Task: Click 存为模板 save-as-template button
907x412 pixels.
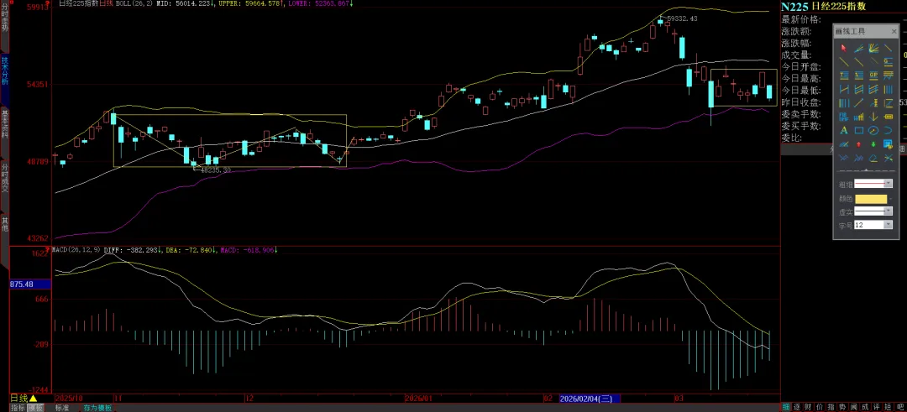Action: click(x=97, y=407)
